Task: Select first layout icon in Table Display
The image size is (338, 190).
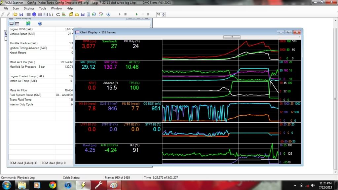Action: click(12, 23)
